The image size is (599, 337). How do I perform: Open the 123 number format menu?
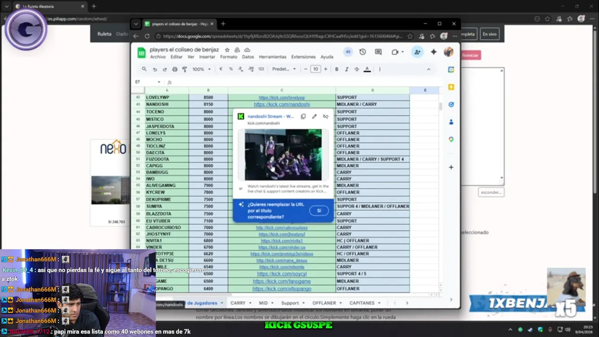[x=261, y=69]
